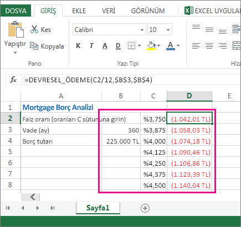Select the Sayfa1 sheet tab
Viewport: 241px width, 227px height.
(x=98, y=208)
